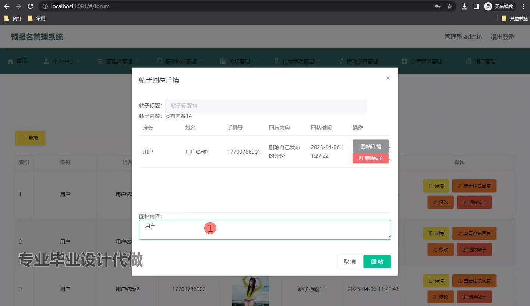Expand 管理员管理 dropdown chevron

point(137,61)
